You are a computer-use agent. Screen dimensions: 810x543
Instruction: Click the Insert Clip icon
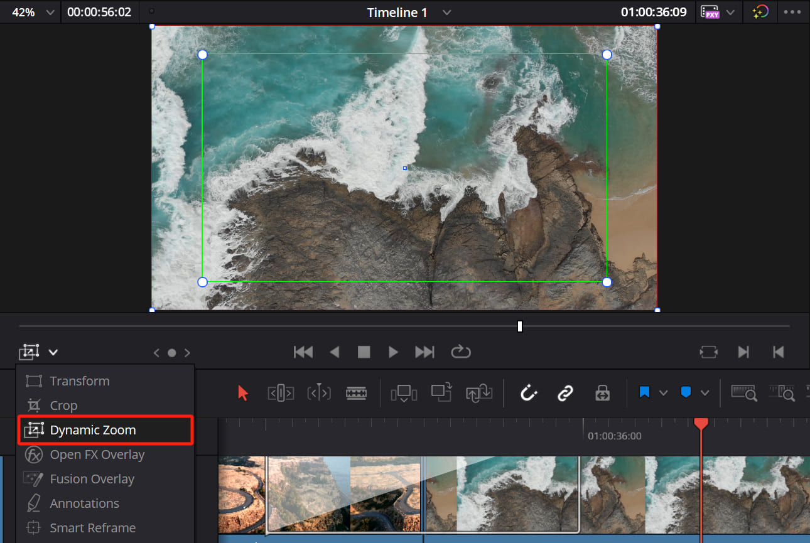tap(404, 393)
